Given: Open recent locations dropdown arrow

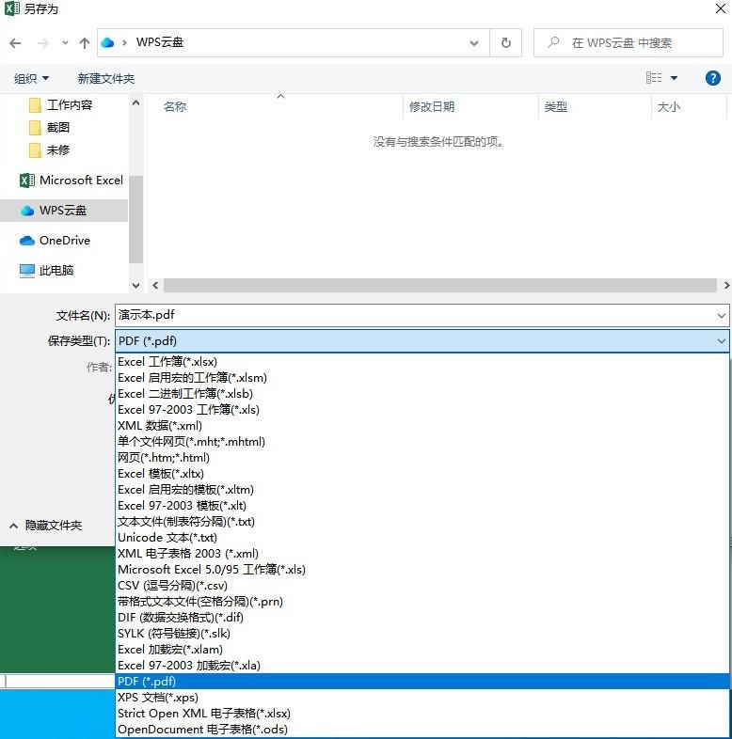Looking at the screenshot, I should (65, 43).
